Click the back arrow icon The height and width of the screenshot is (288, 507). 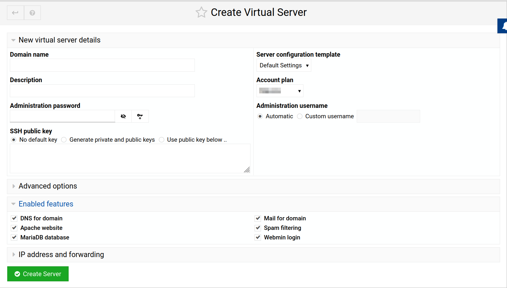coord(15,13)
